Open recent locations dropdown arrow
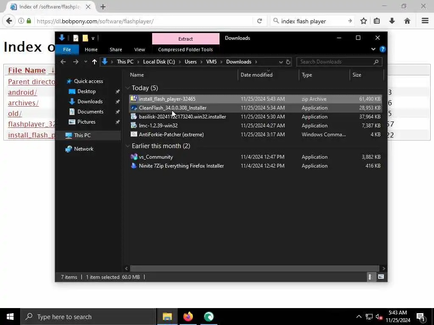Viewport: 434px width, 325px height. pos(86,62)
